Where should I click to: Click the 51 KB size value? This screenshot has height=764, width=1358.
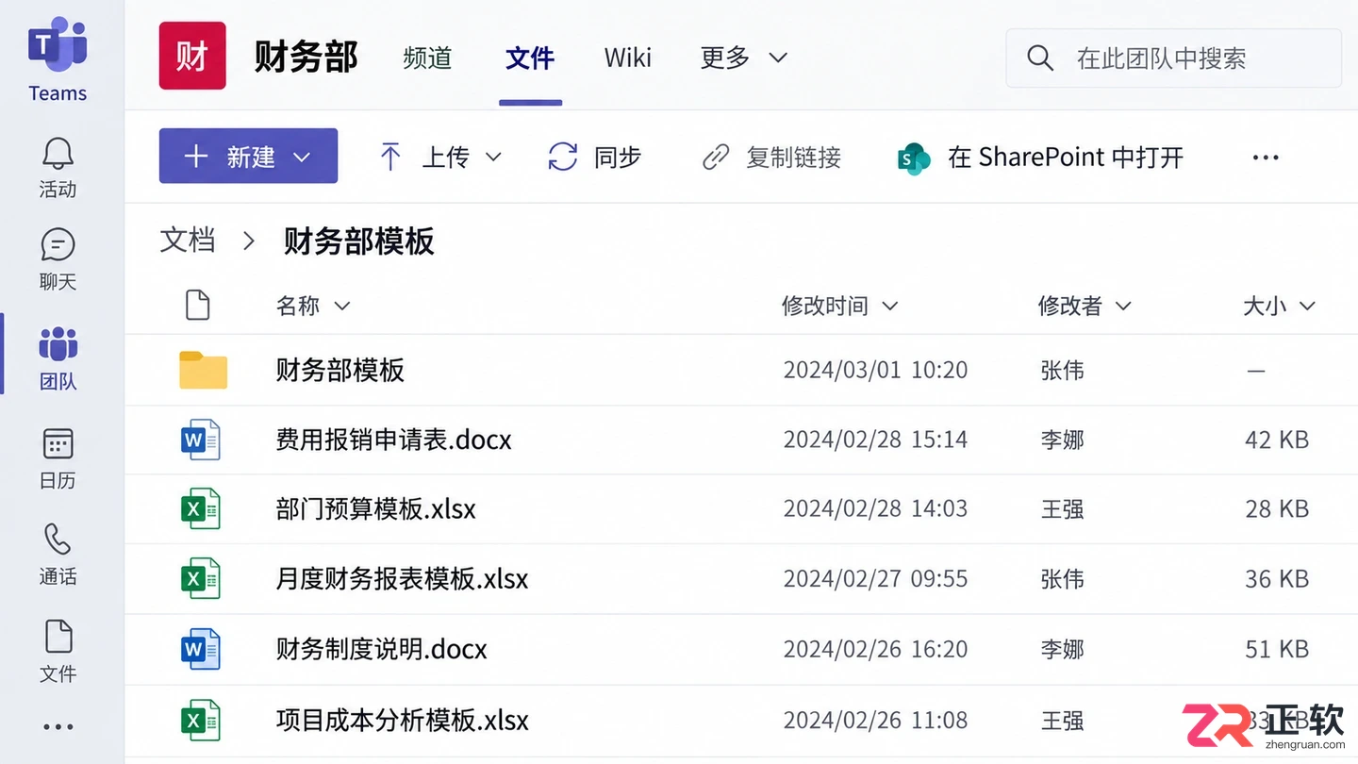pos(1277,649)
